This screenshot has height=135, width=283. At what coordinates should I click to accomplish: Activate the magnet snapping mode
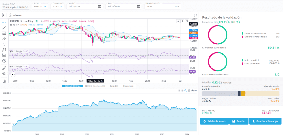[4, 81]
